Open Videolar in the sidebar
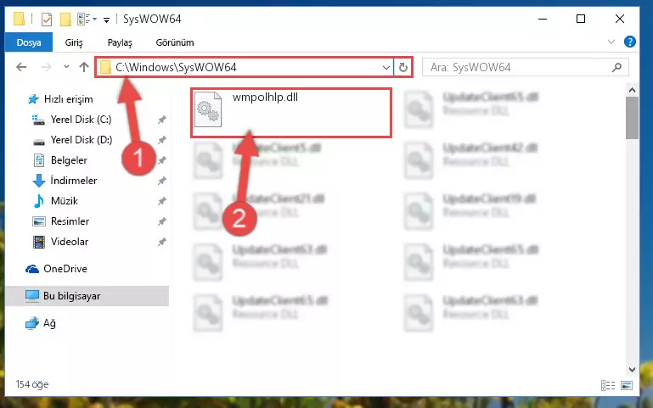Viewport: 653px width, 408px height. 69,242
